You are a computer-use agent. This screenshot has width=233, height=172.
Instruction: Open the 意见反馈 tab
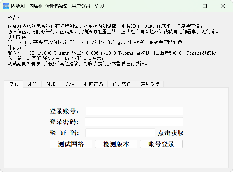(150, 84)
